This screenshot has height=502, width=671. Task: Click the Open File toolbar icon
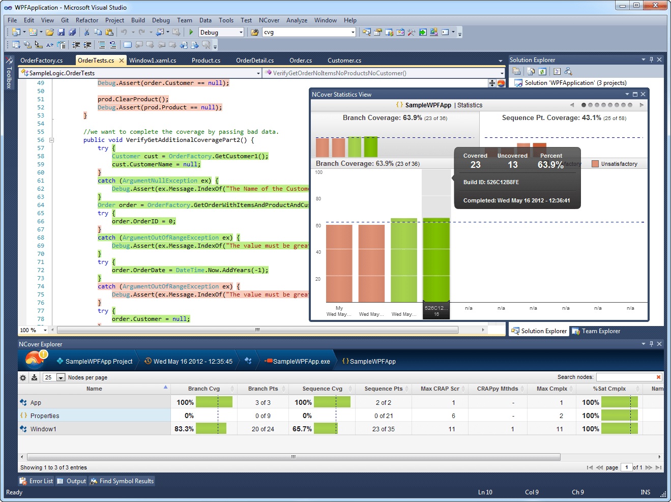pos(50,32)
